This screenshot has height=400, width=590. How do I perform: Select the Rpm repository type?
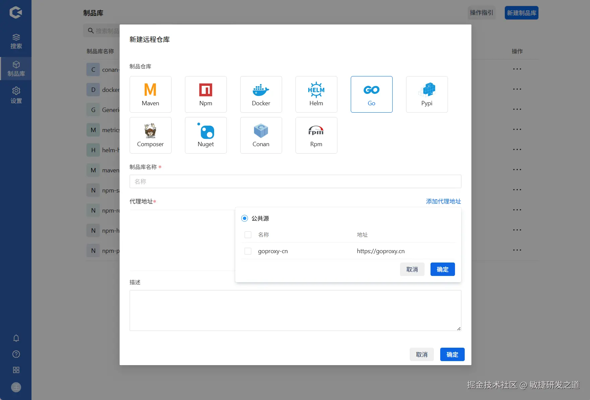(x=316, y=135)
